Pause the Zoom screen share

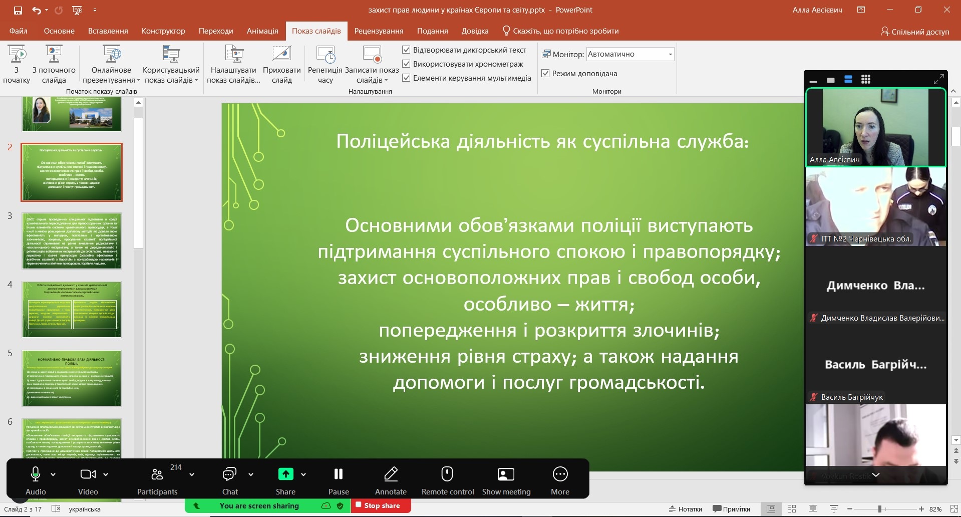(339, 480)
